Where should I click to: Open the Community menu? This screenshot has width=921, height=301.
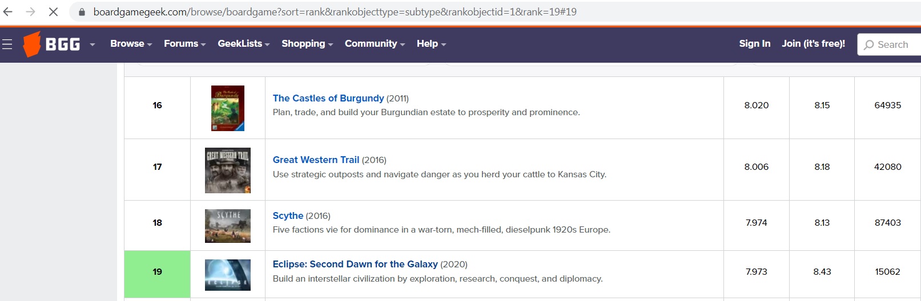pos(375,43)
